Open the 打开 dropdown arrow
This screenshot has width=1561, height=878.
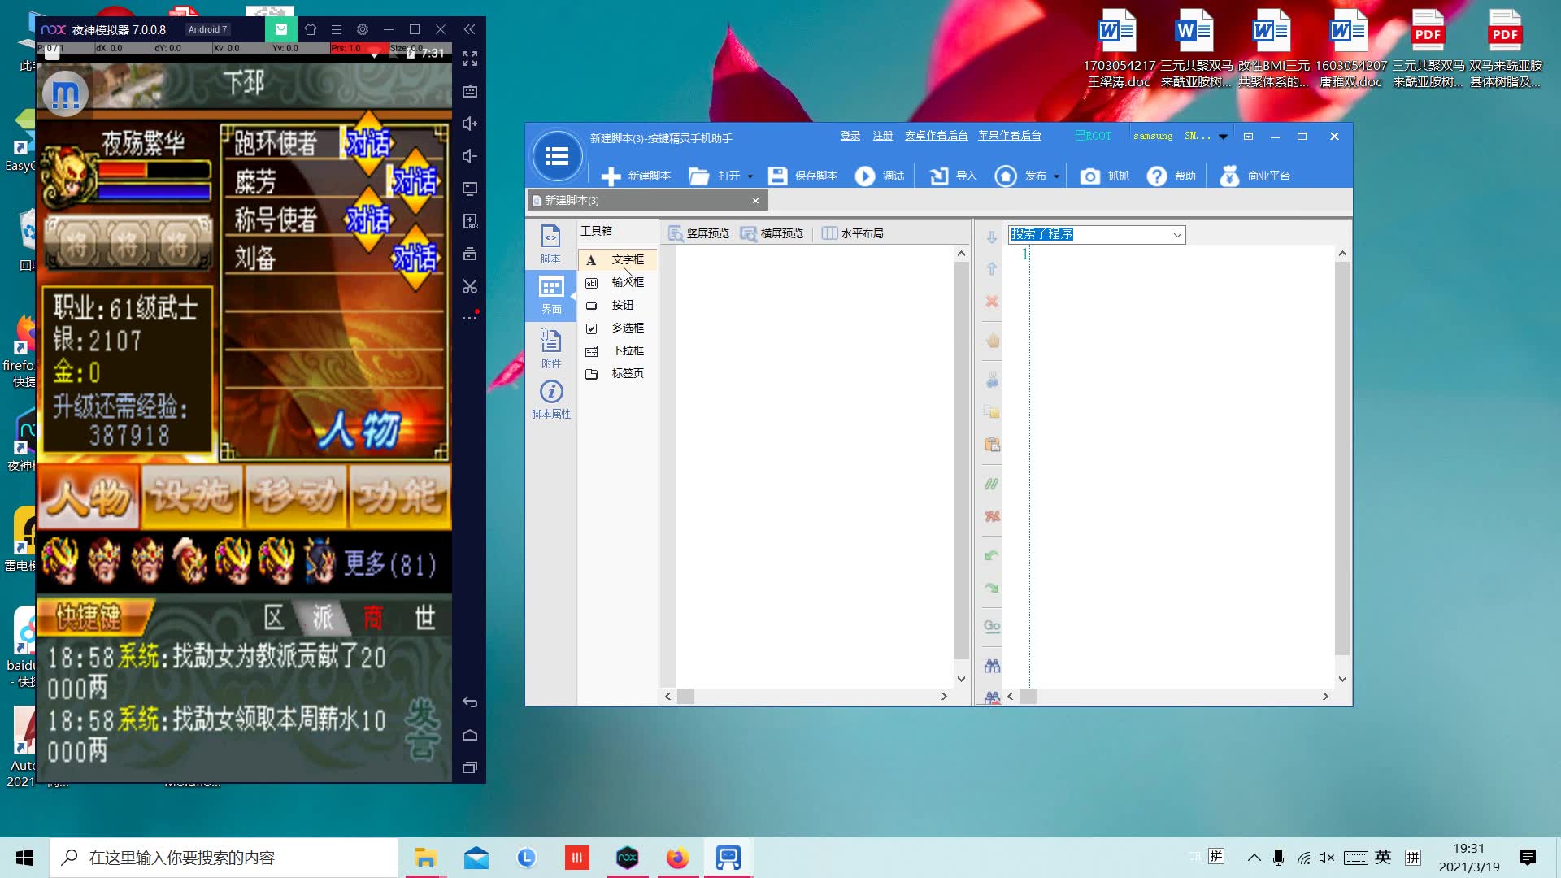pos(750,176)
